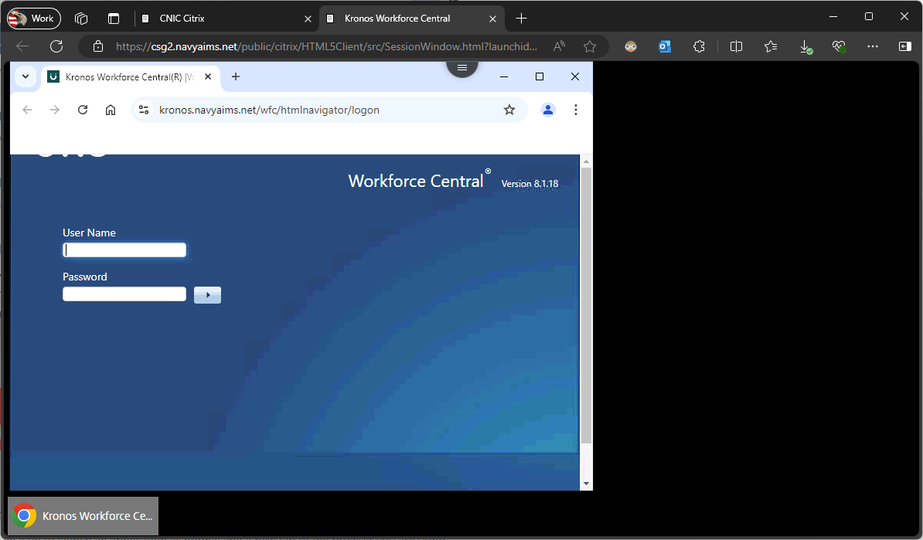Focus the User Name input field
The height and width of the screenshot is (540, 923).
point(124,250)
